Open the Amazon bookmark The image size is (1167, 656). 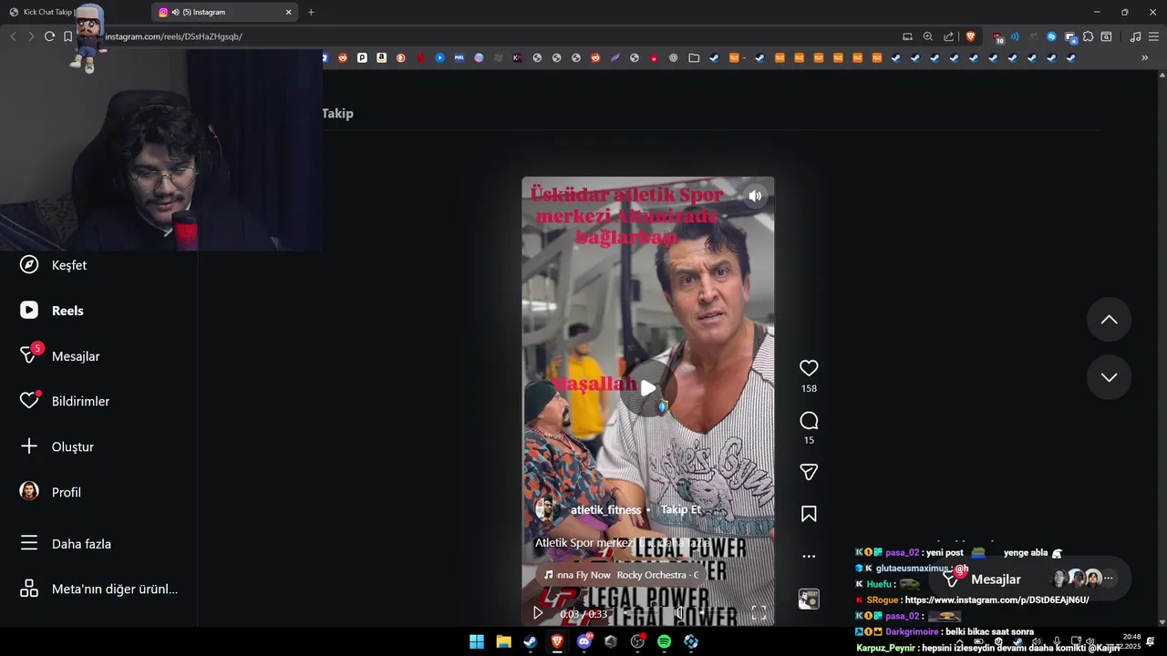381,57
